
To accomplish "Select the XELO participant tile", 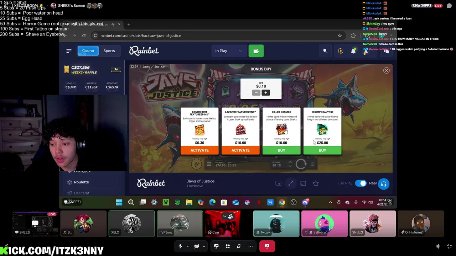I will coord(132,224).
